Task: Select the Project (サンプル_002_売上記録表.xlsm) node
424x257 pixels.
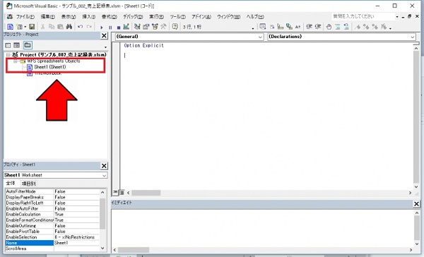Action: pos(63,55)
